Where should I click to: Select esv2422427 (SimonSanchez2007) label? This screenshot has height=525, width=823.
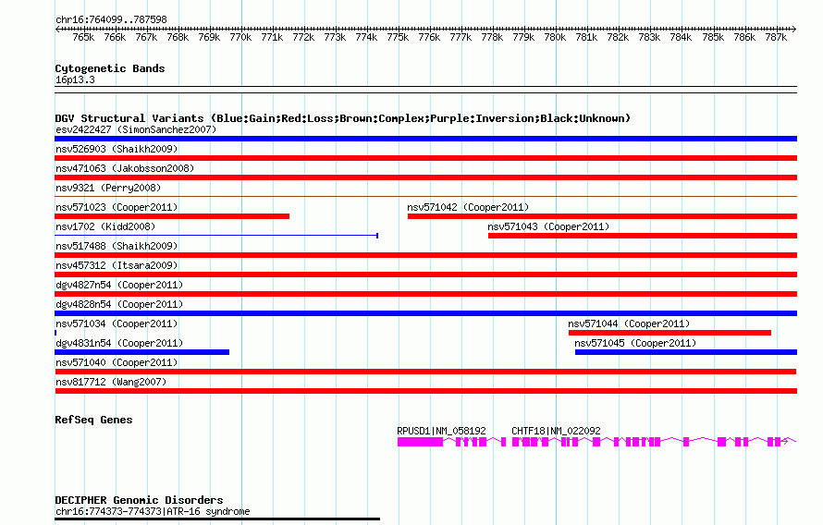136,129
